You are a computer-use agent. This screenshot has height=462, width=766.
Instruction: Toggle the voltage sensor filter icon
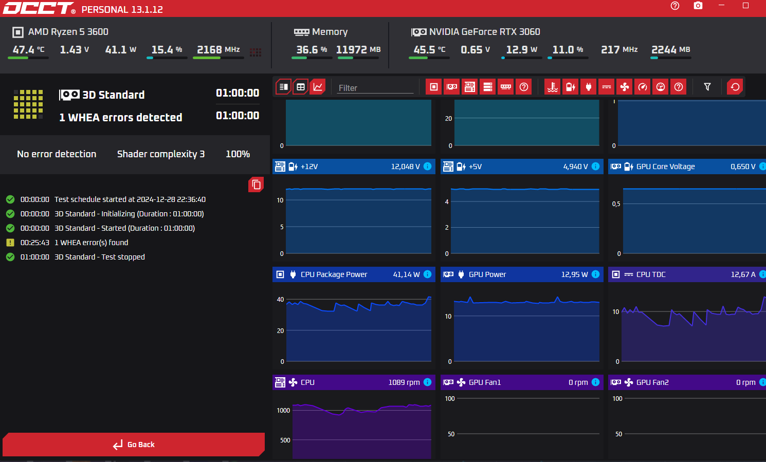571,87
